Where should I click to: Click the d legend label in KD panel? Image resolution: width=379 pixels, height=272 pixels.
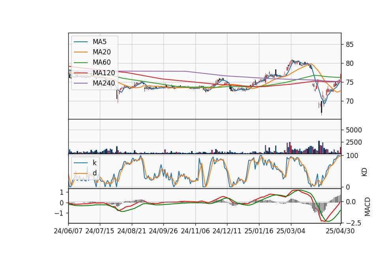point(94,173)
